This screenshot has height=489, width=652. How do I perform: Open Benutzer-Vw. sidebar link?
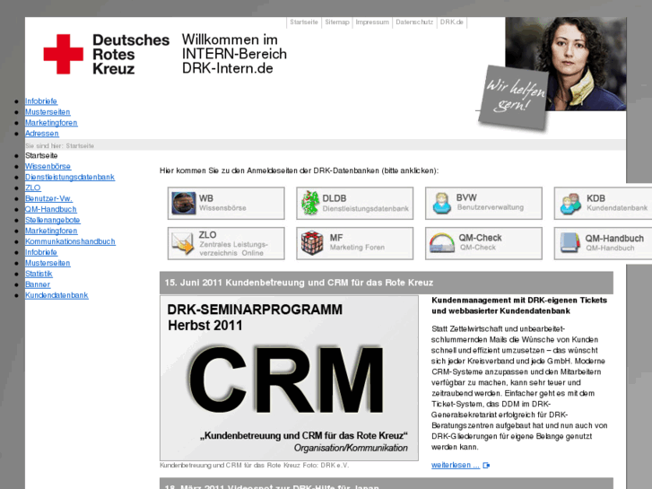point(48,198)
